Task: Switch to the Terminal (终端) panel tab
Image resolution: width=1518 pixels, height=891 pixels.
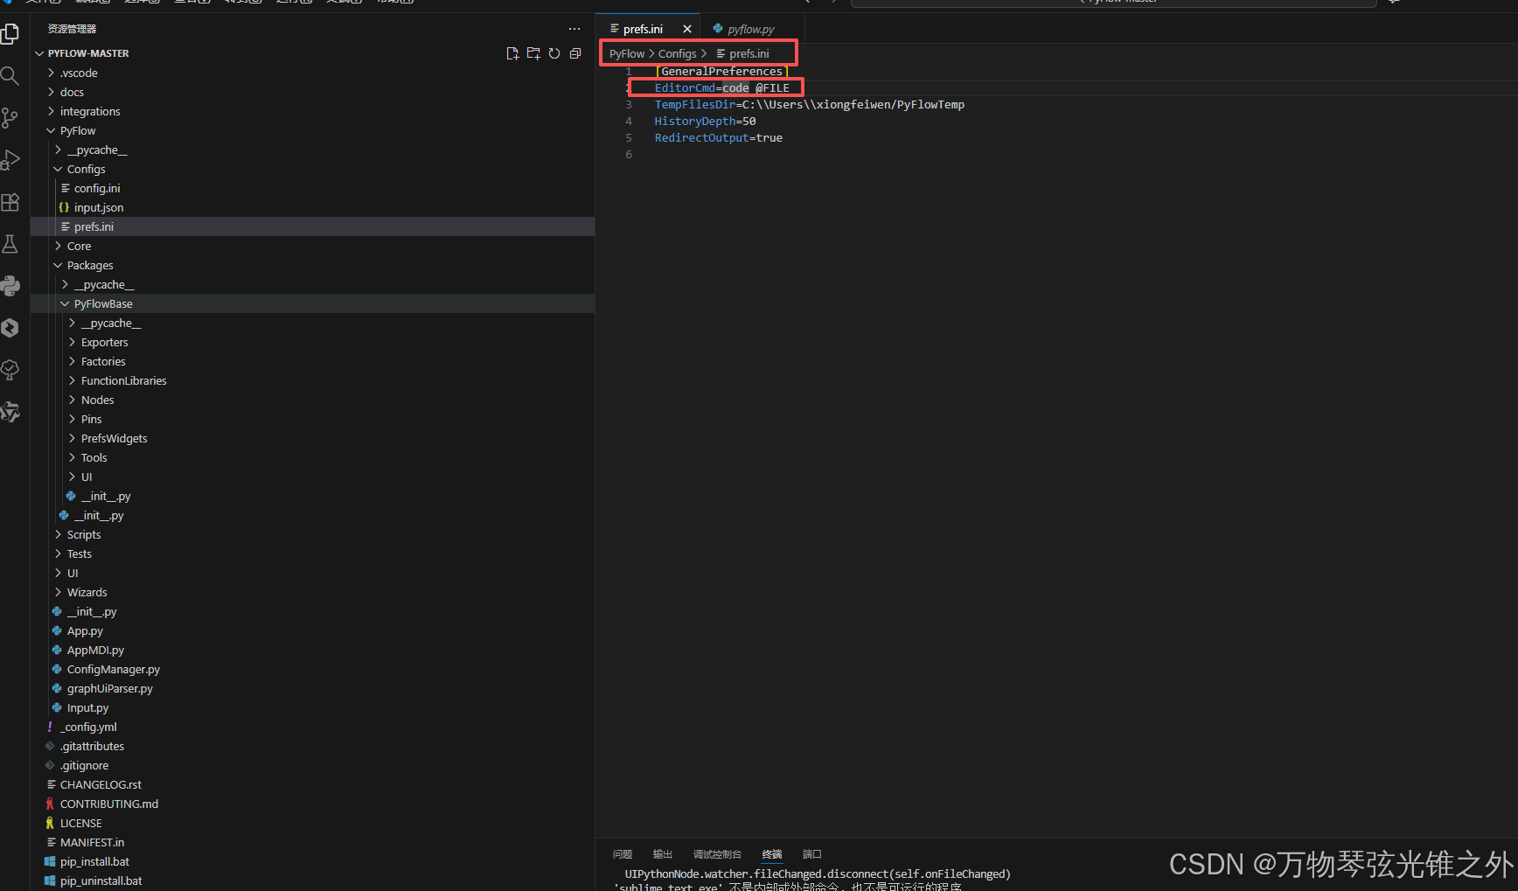Action: click(772, 854)
